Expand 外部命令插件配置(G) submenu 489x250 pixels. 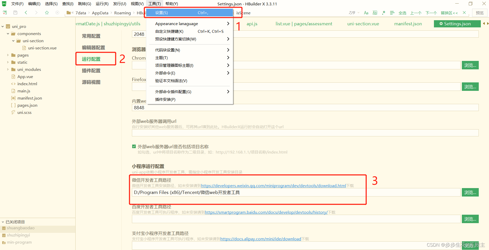coord(190,92)
